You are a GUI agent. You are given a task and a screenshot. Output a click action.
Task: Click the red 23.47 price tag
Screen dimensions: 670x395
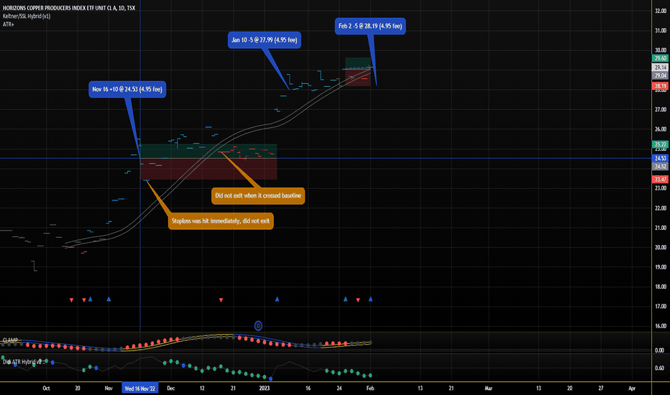click(660, 180)
